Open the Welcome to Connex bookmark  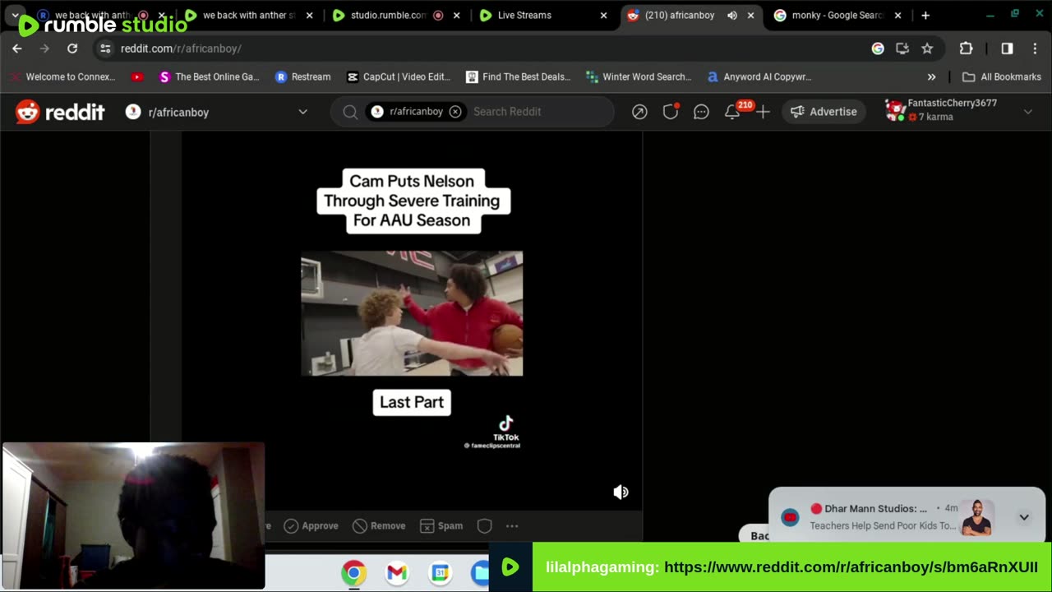[x=62, y=76]
